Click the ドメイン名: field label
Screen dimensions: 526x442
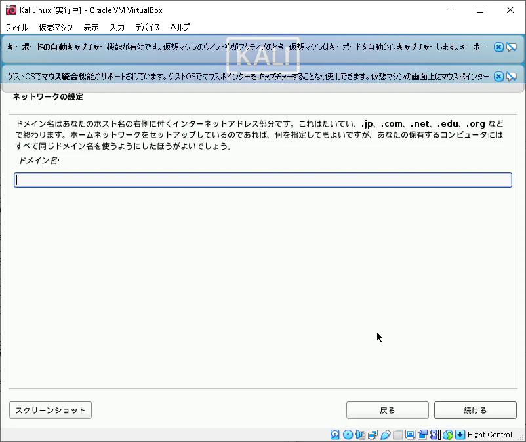(39, 161)
